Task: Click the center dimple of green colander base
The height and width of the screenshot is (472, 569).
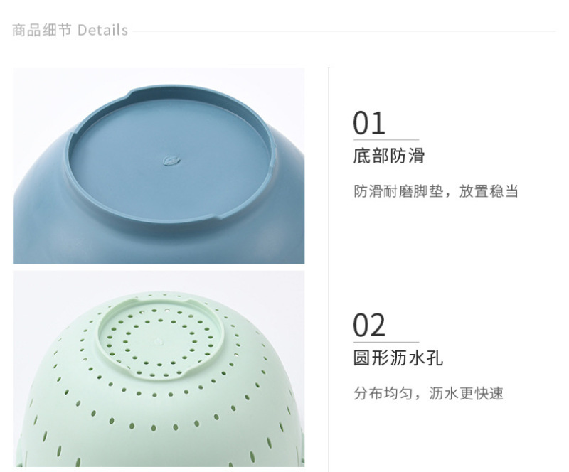Action: pos(159,341)
